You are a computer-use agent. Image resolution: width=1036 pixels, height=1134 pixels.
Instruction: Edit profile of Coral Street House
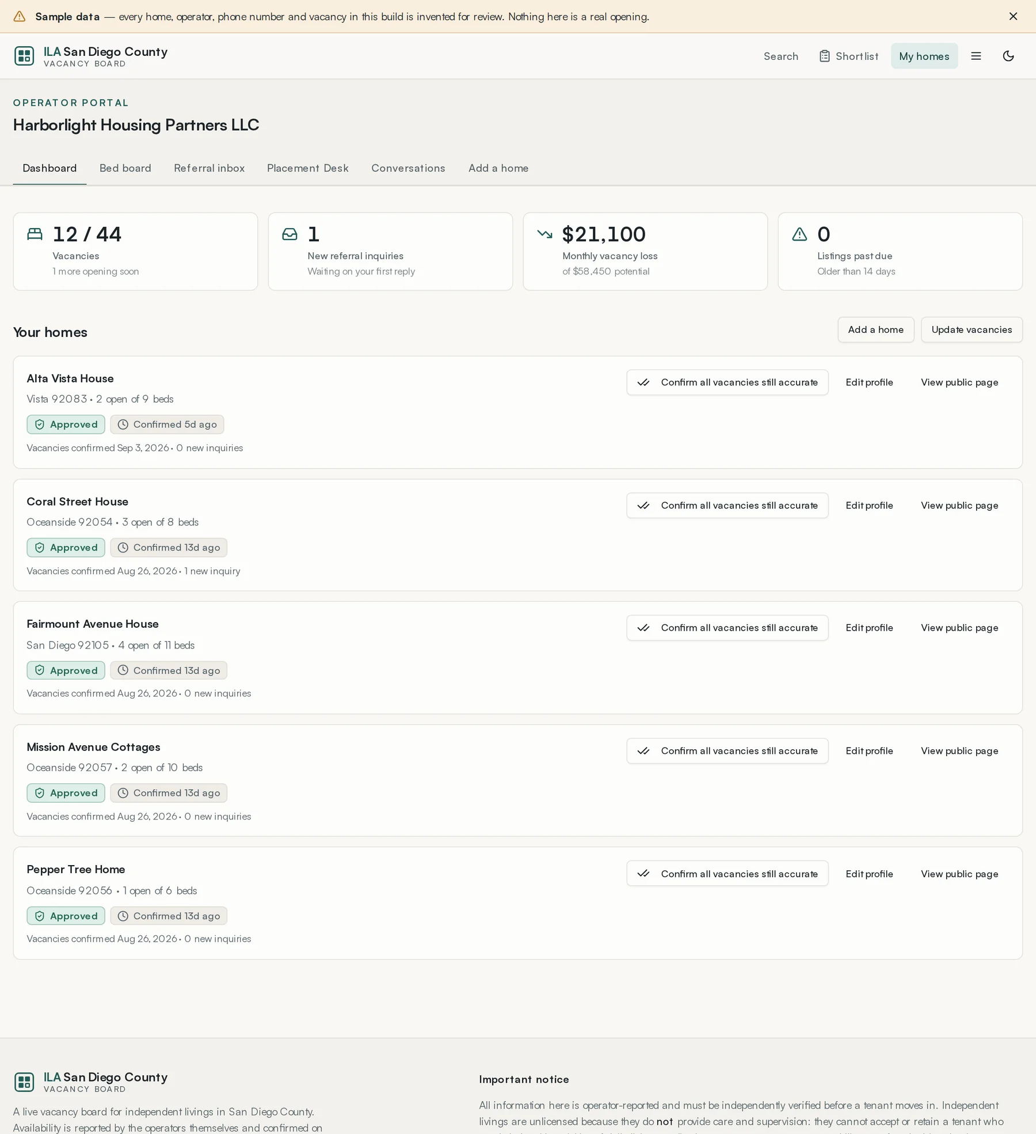[869, 506]
